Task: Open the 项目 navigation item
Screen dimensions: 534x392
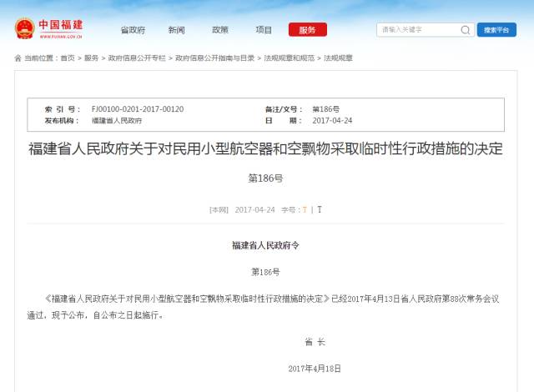Action: [x=264, y=30]
